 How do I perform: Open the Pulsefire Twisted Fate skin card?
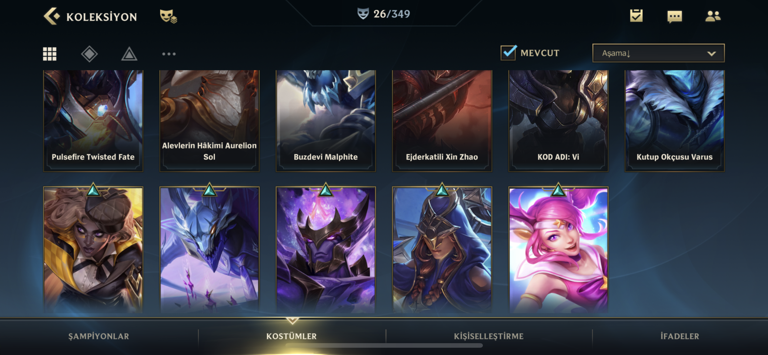pyautogui.click(x=93, y=121)
